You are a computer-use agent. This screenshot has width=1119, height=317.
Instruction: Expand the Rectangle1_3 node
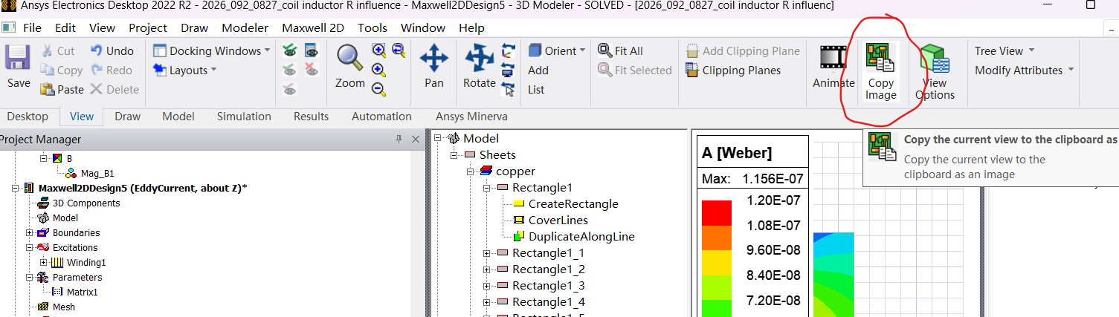coord(487,286)
